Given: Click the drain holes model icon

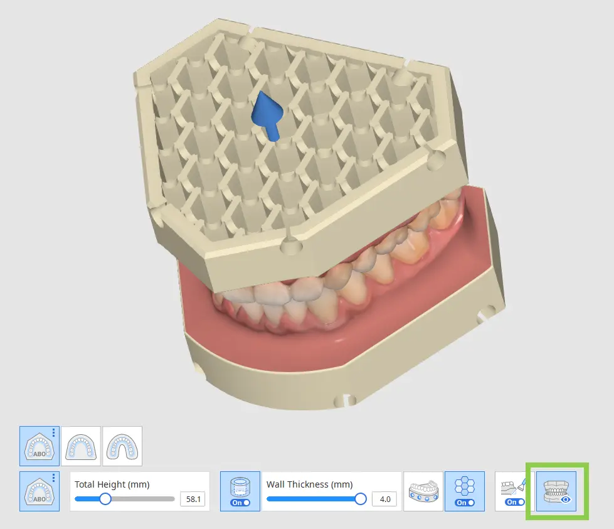Looking at the screenshot, I should click(423, 491).
